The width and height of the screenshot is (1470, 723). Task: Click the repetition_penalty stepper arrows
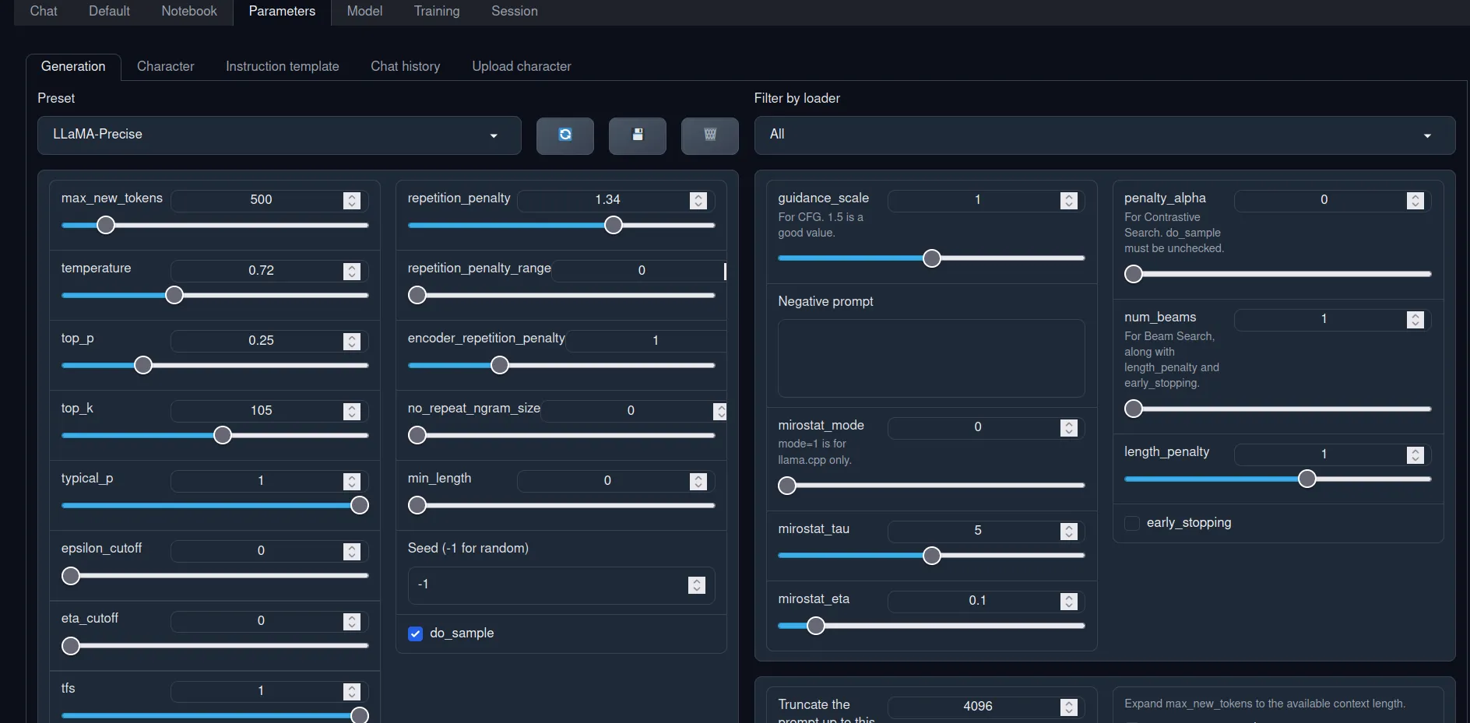698,201
